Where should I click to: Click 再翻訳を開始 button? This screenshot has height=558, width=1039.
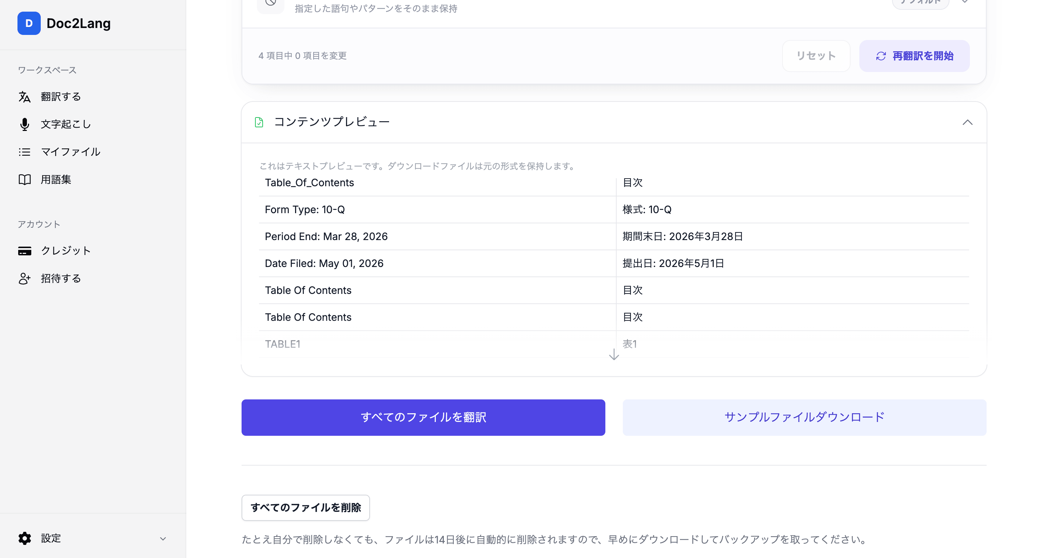[914, 56]
